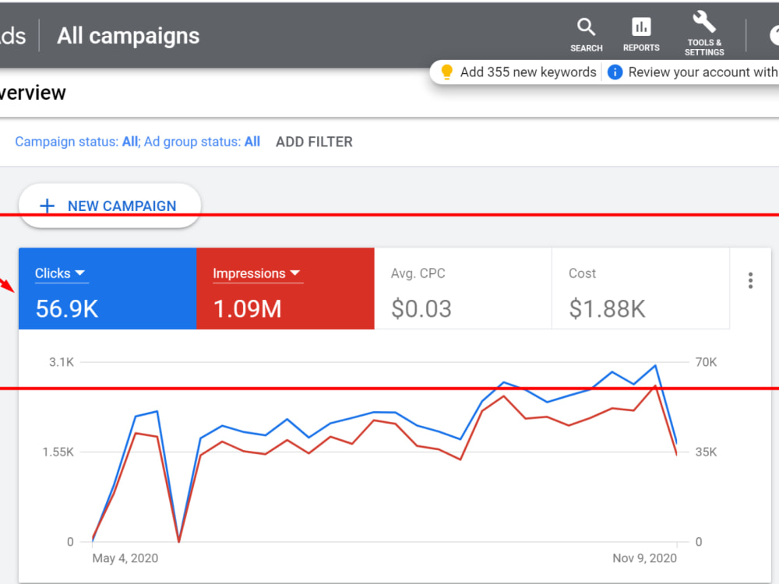Select the Cost metric card
This screenshot has width=779, height=584.
[641, 289]
